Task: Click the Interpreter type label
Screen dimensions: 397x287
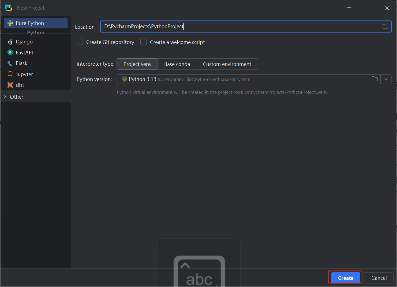Action: click(95, 64)
